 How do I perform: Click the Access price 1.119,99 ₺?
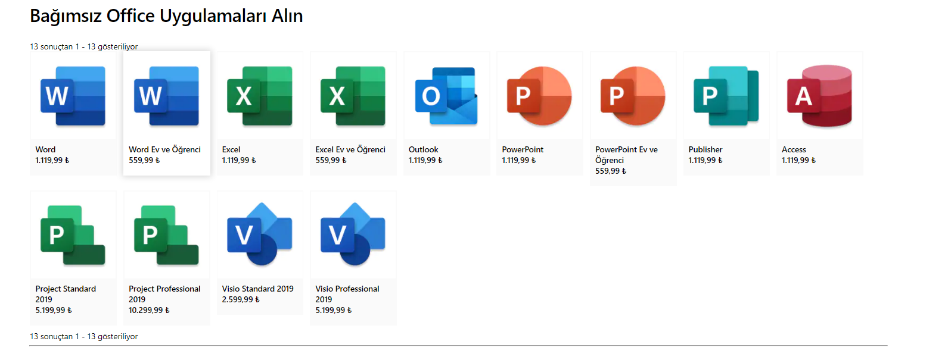798,160
